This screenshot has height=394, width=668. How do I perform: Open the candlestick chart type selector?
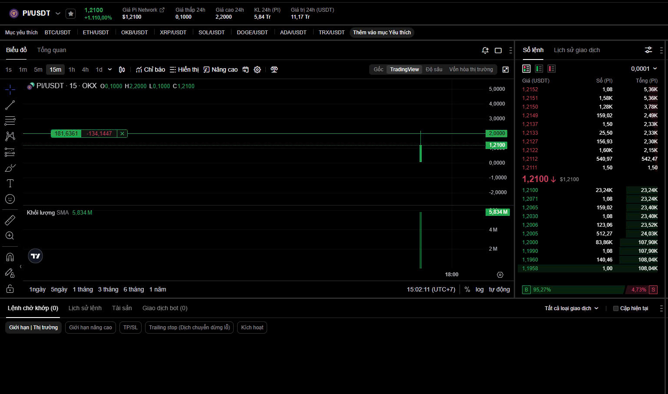(x=122, y=70)
